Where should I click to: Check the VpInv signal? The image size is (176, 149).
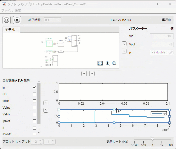34,108
